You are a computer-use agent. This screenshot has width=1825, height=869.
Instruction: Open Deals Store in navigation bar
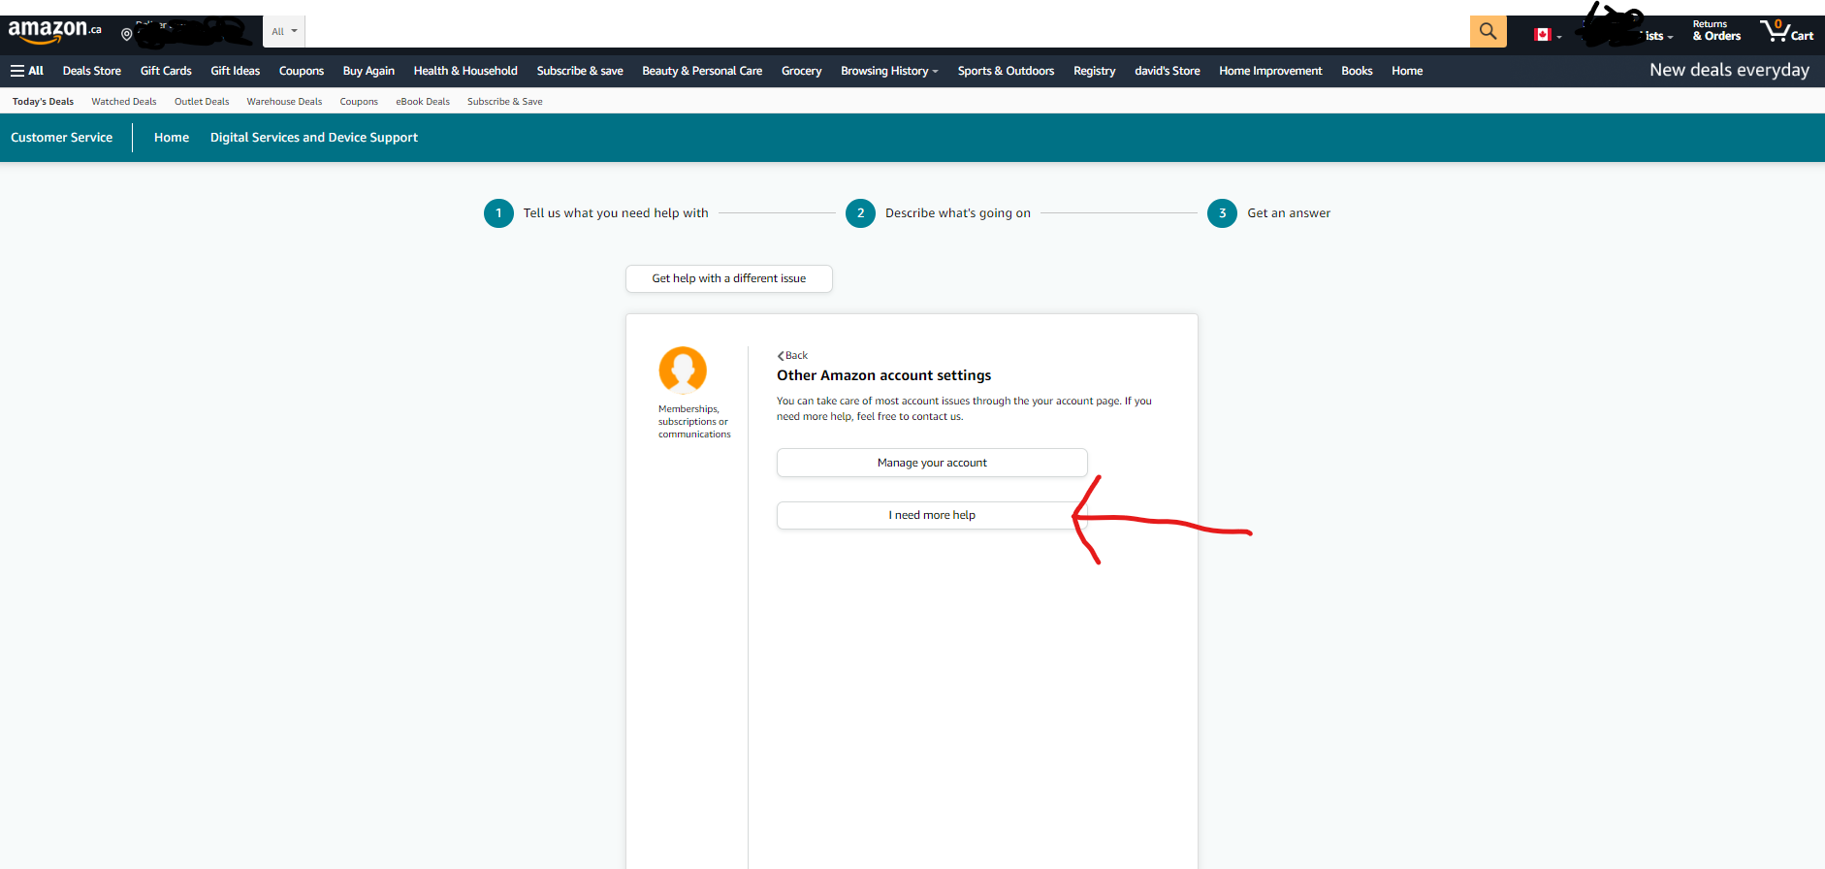click(x=92, y=71)
